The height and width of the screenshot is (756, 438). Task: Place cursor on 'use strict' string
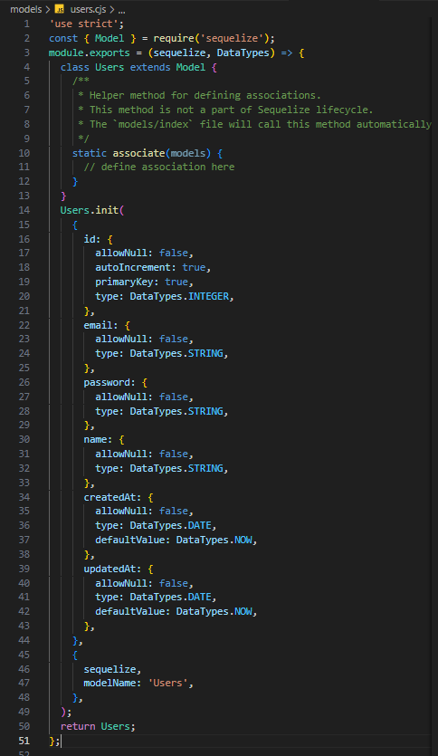click(x=84, y=24)
